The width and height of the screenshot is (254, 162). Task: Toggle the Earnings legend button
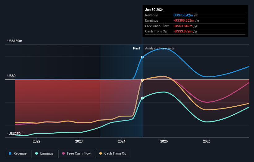(x=44, y=154)
